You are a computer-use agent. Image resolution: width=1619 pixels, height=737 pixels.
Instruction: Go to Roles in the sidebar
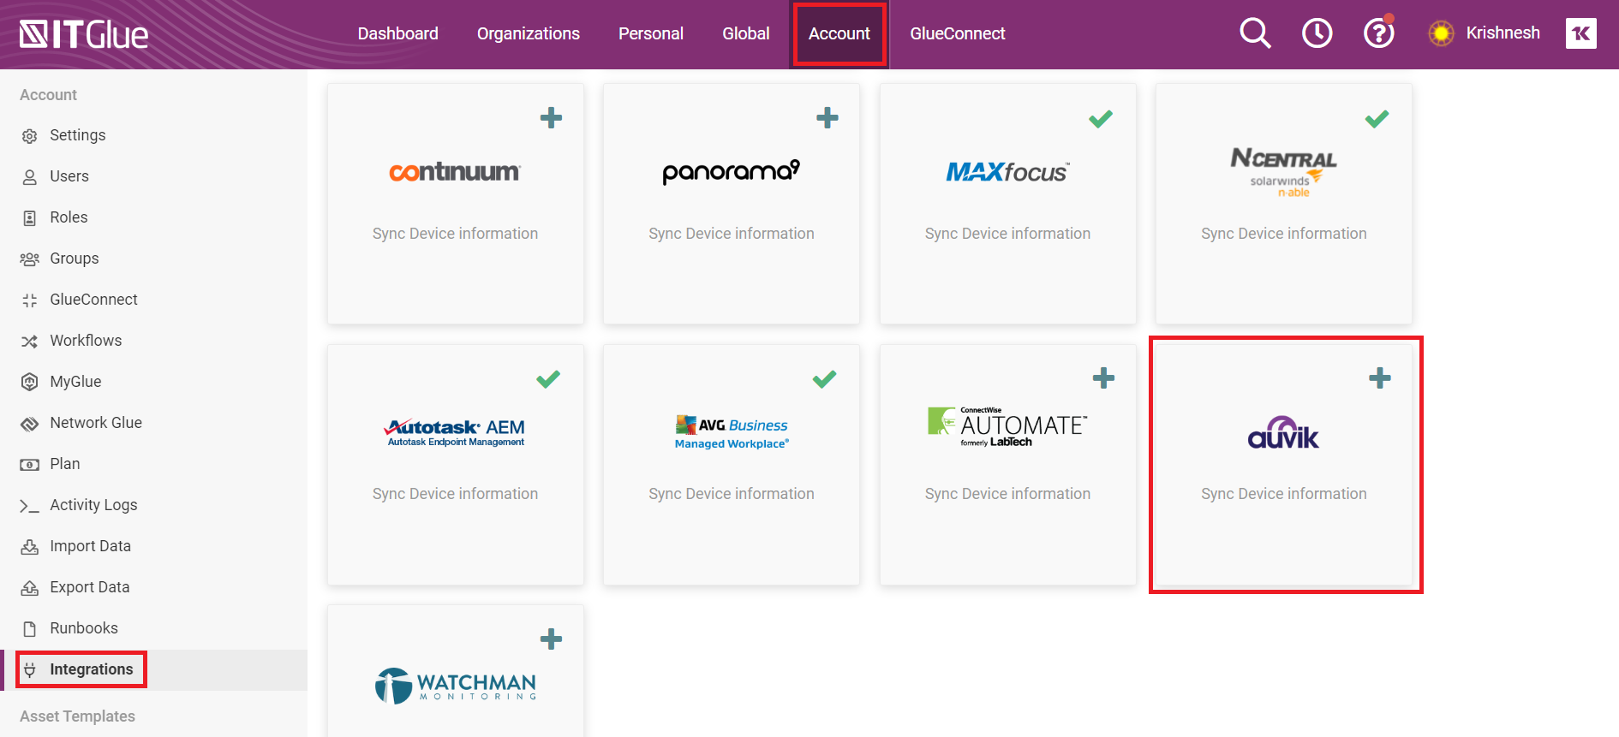tap(69, 217)
